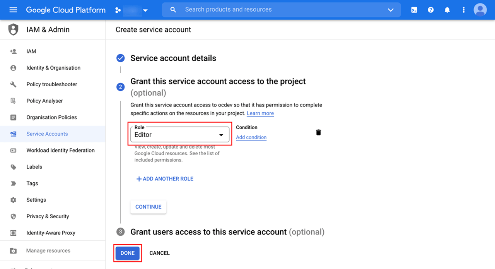Open completed Service account details step

click(x=173, y=58)
